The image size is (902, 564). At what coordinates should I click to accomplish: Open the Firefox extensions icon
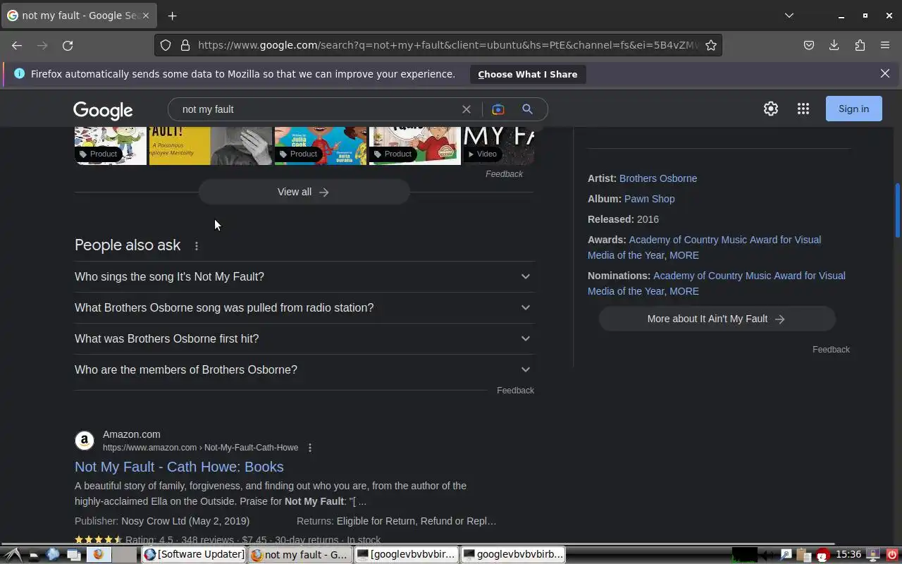[x=860, y=45]
